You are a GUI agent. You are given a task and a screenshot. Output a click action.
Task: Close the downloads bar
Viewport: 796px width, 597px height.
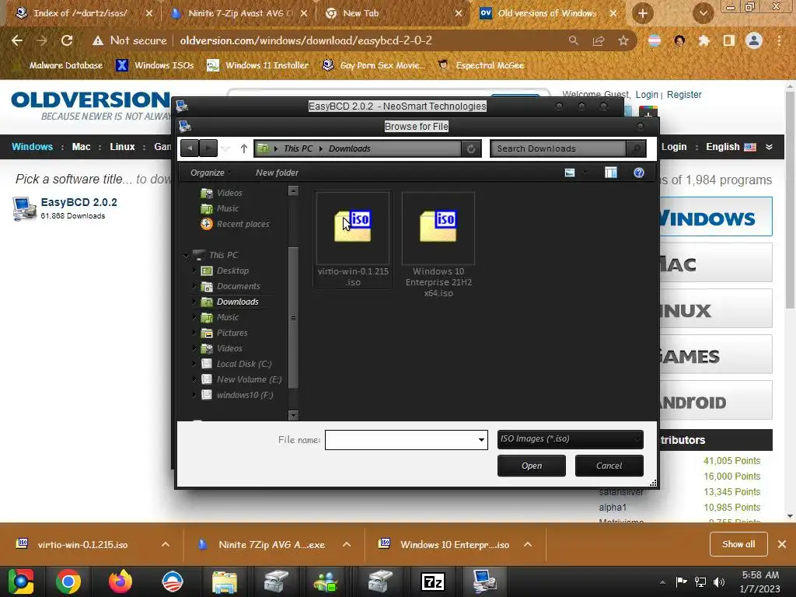782,544
